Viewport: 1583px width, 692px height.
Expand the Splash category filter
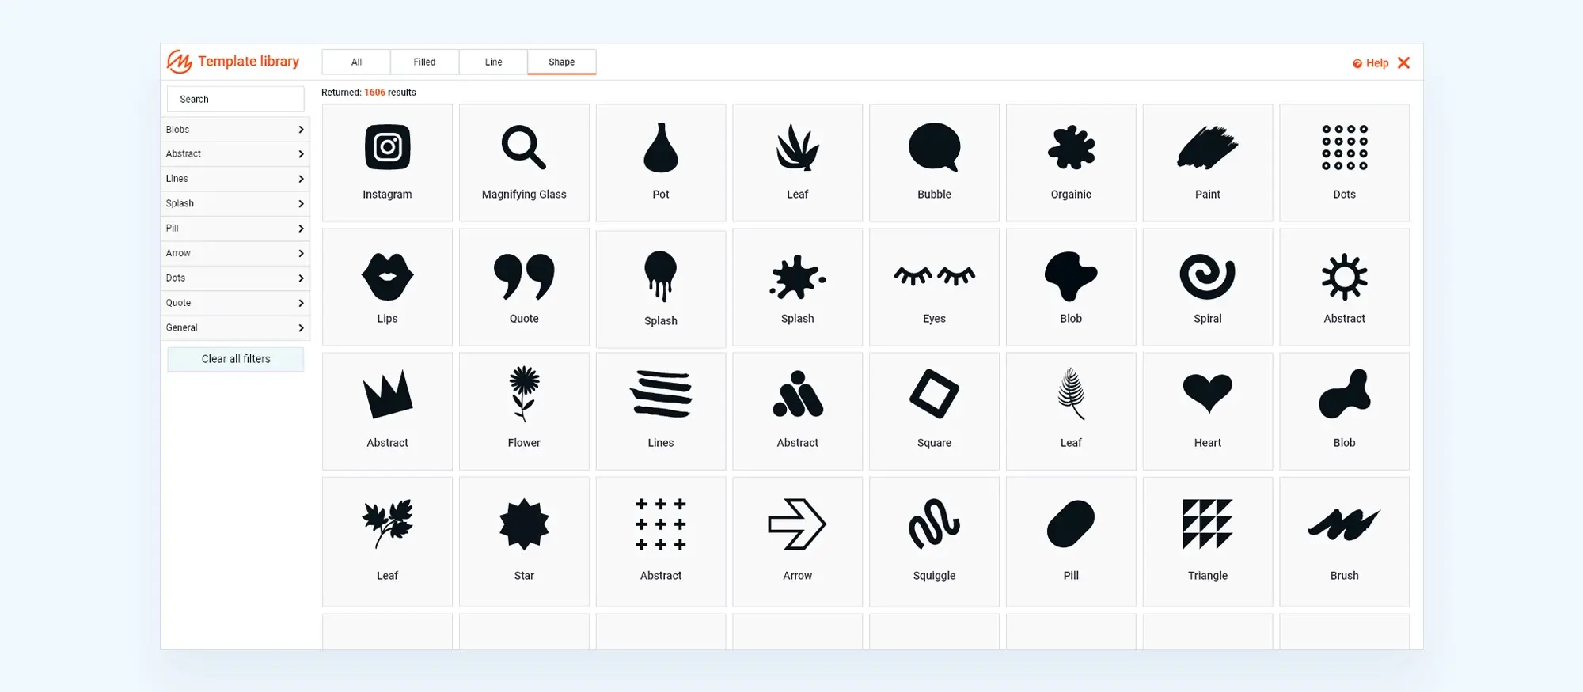[235, 203]
